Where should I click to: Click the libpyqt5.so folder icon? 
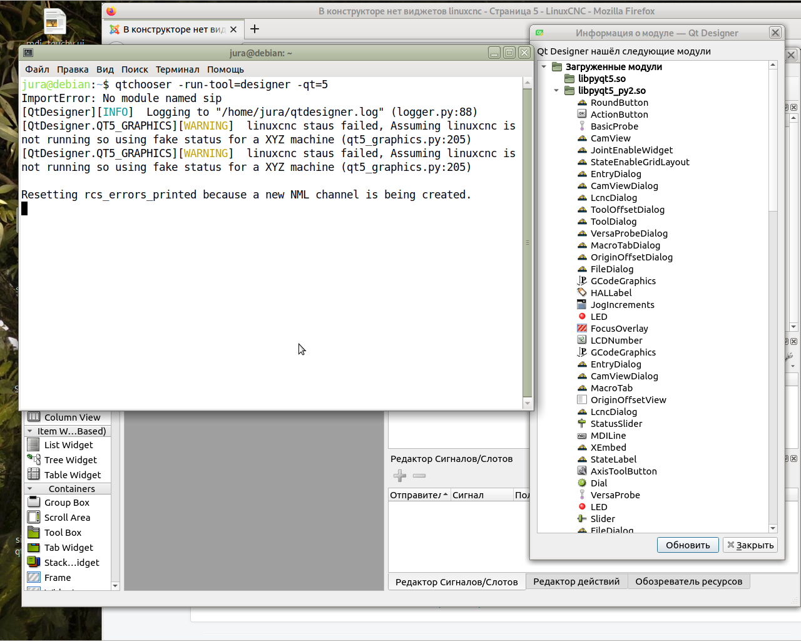click(569, 79)
